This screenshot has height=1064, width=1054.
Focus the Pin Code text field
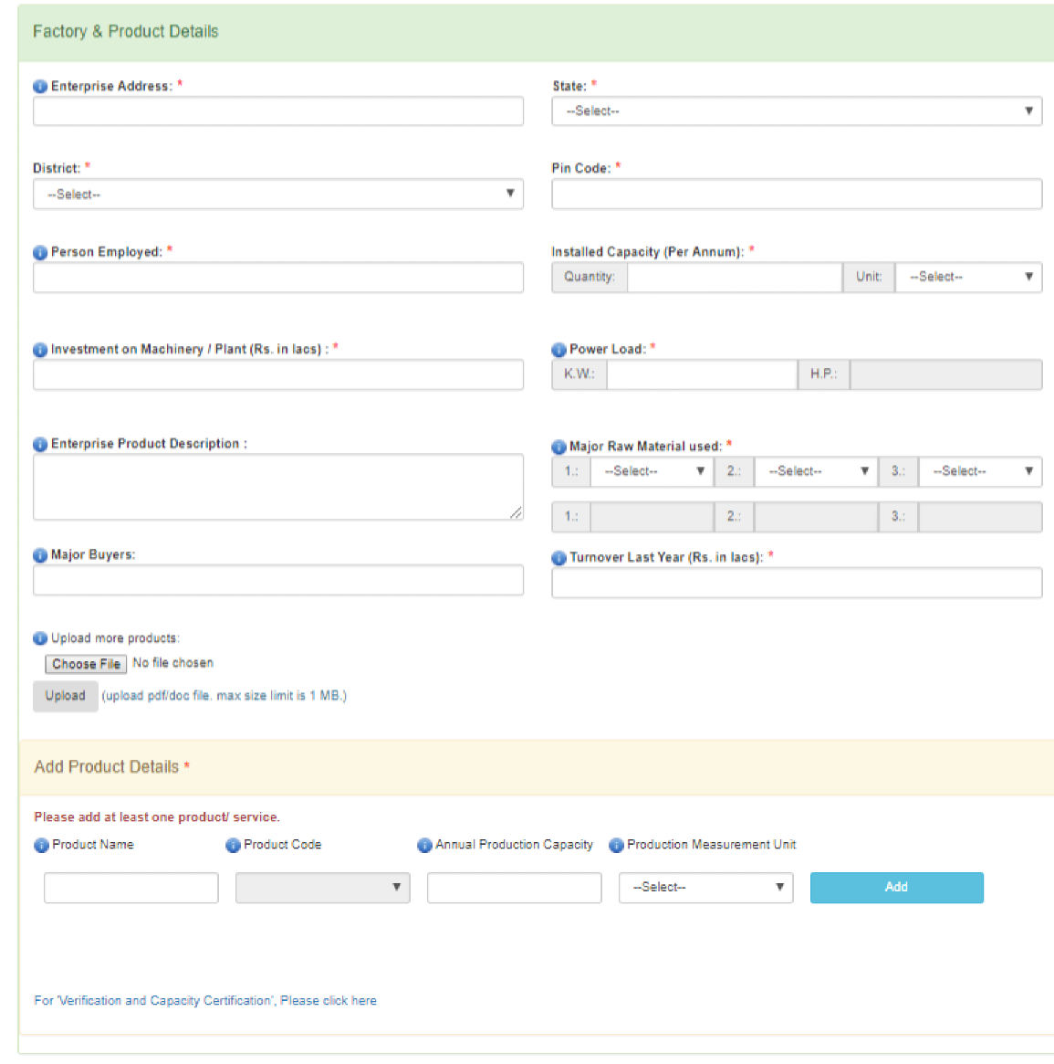click(x=796, y=195)
